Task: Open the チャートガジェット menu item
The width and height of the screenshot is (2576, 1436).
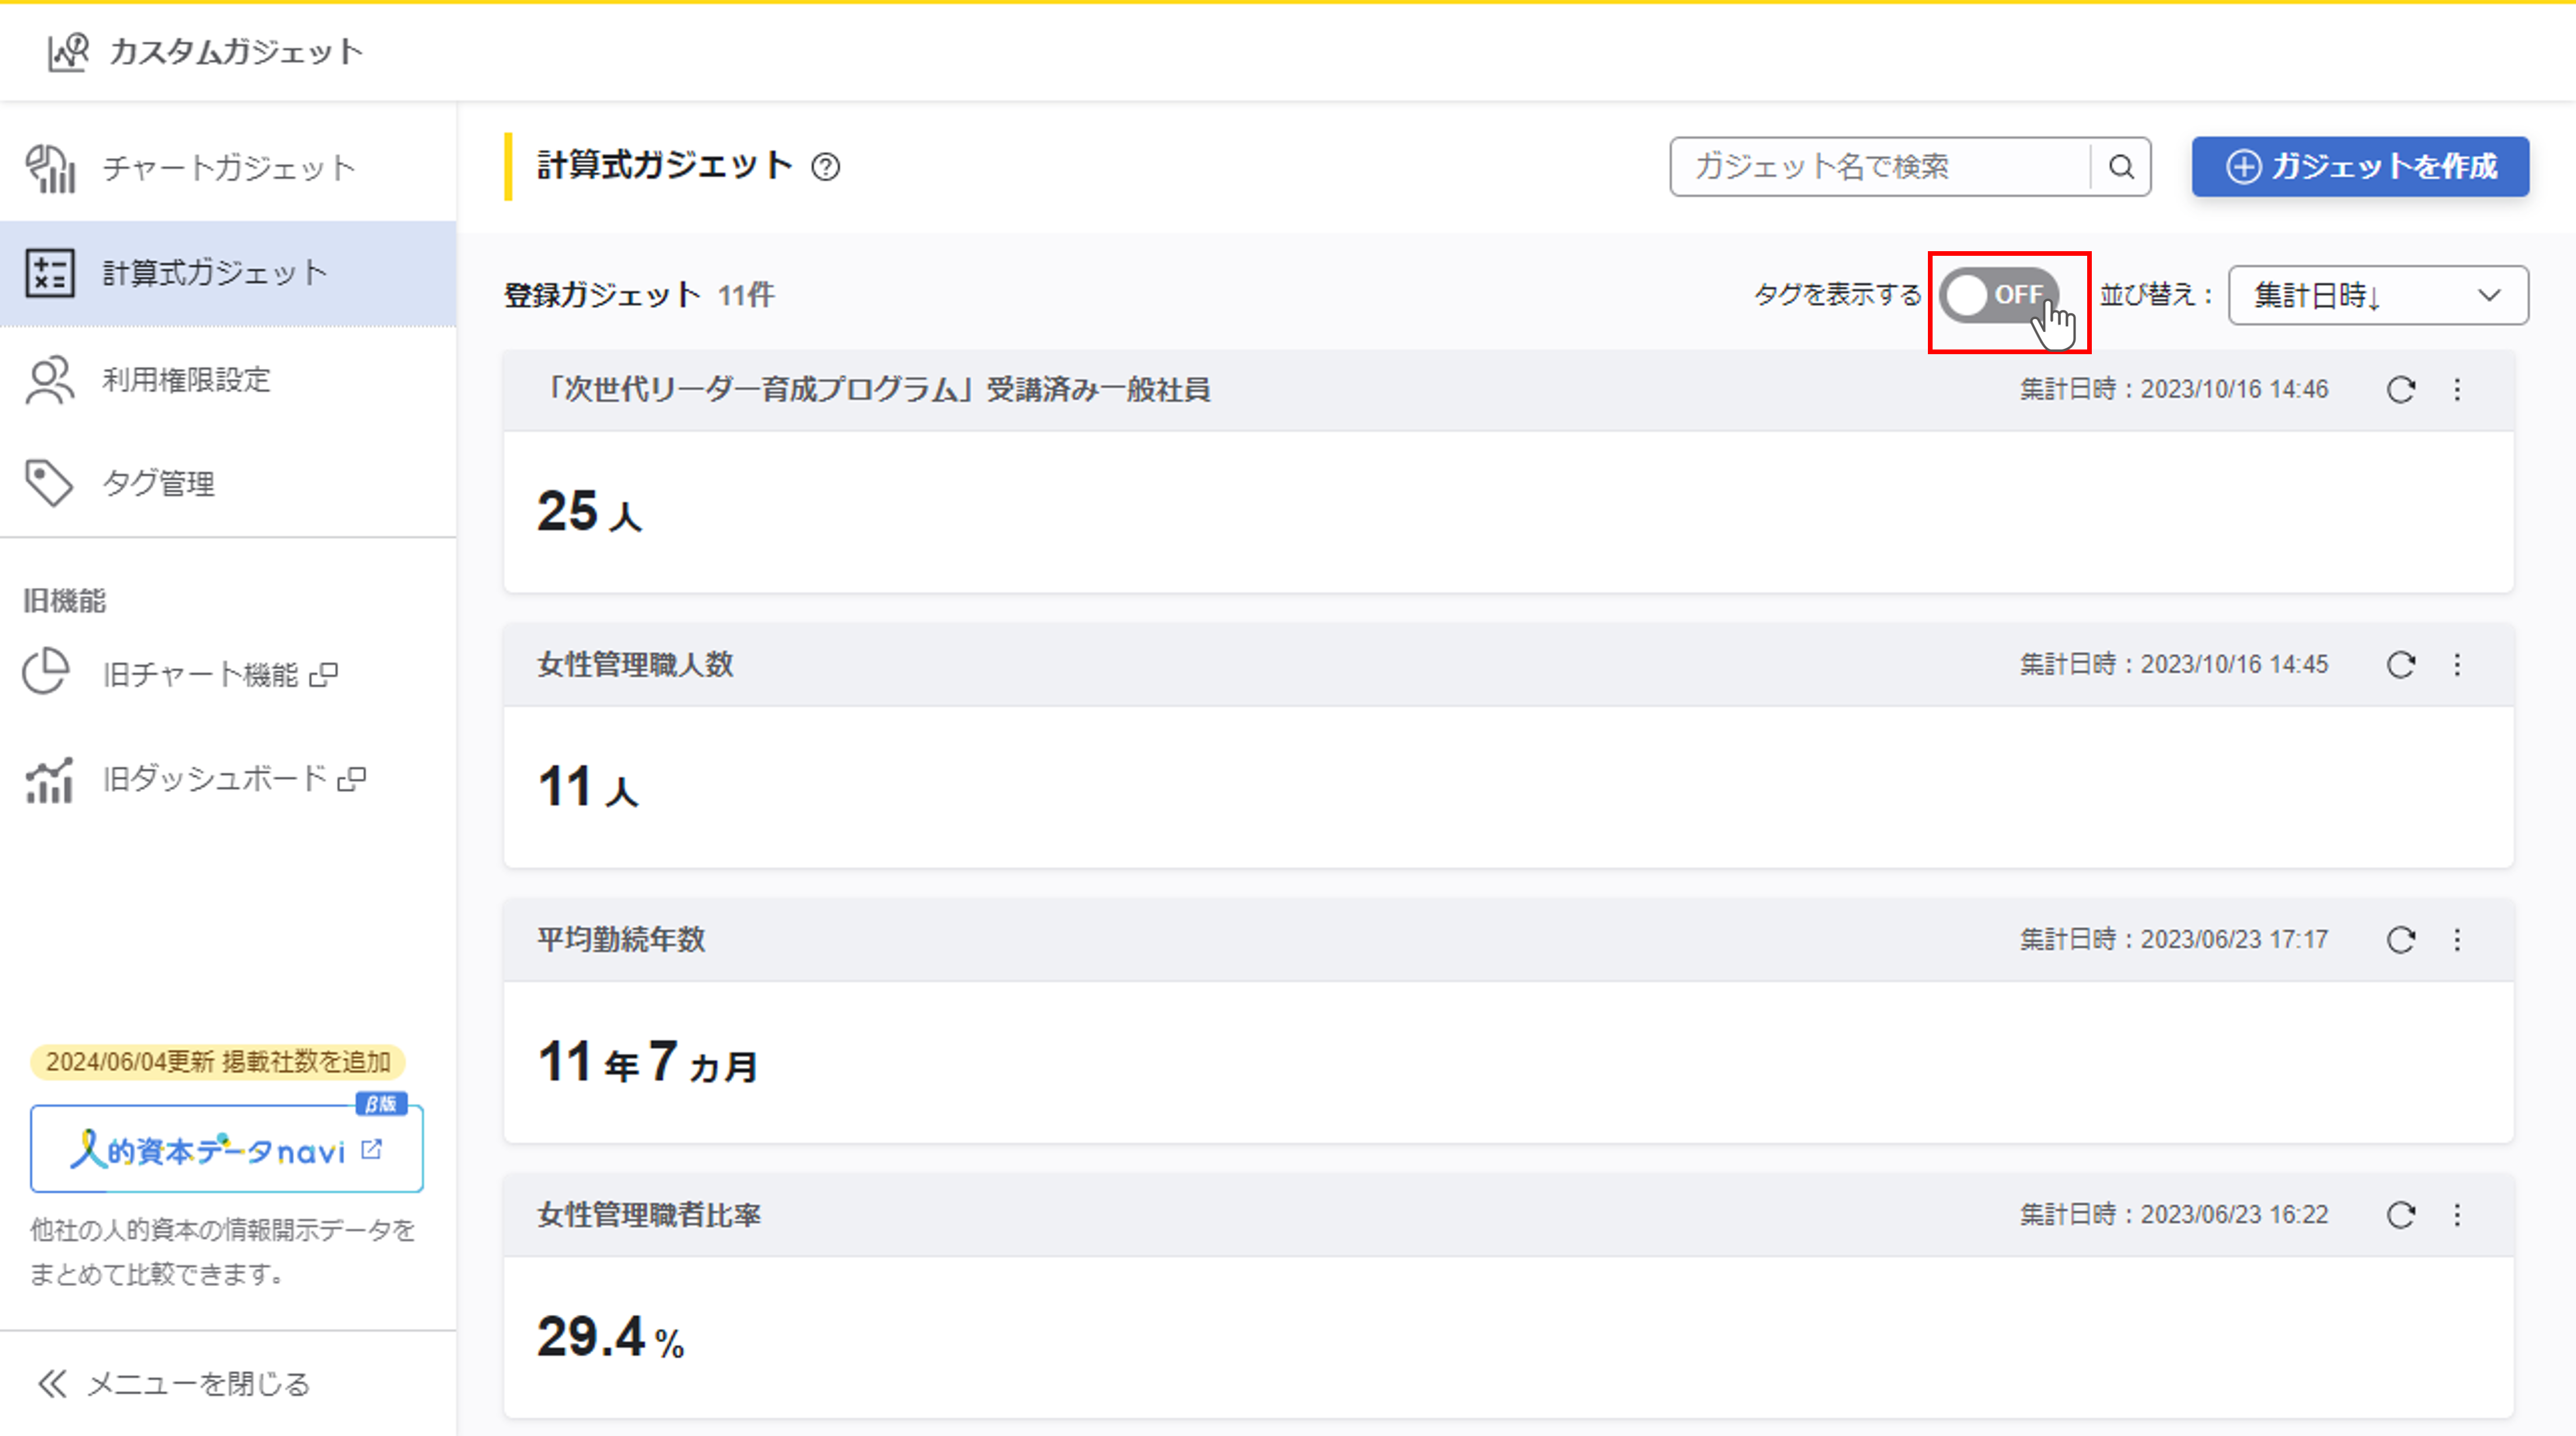Action: pos(228,168)
